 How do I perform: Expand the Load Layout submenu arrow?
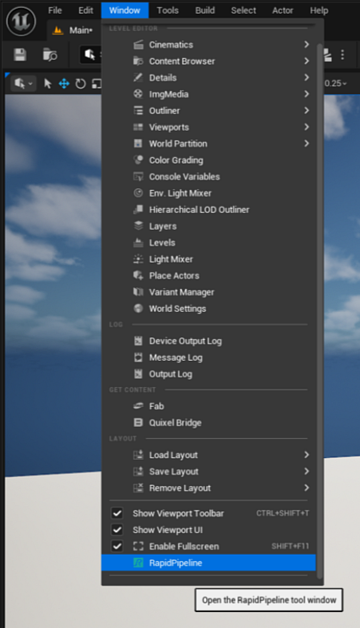pyautogui.click(x=307, y=455)
